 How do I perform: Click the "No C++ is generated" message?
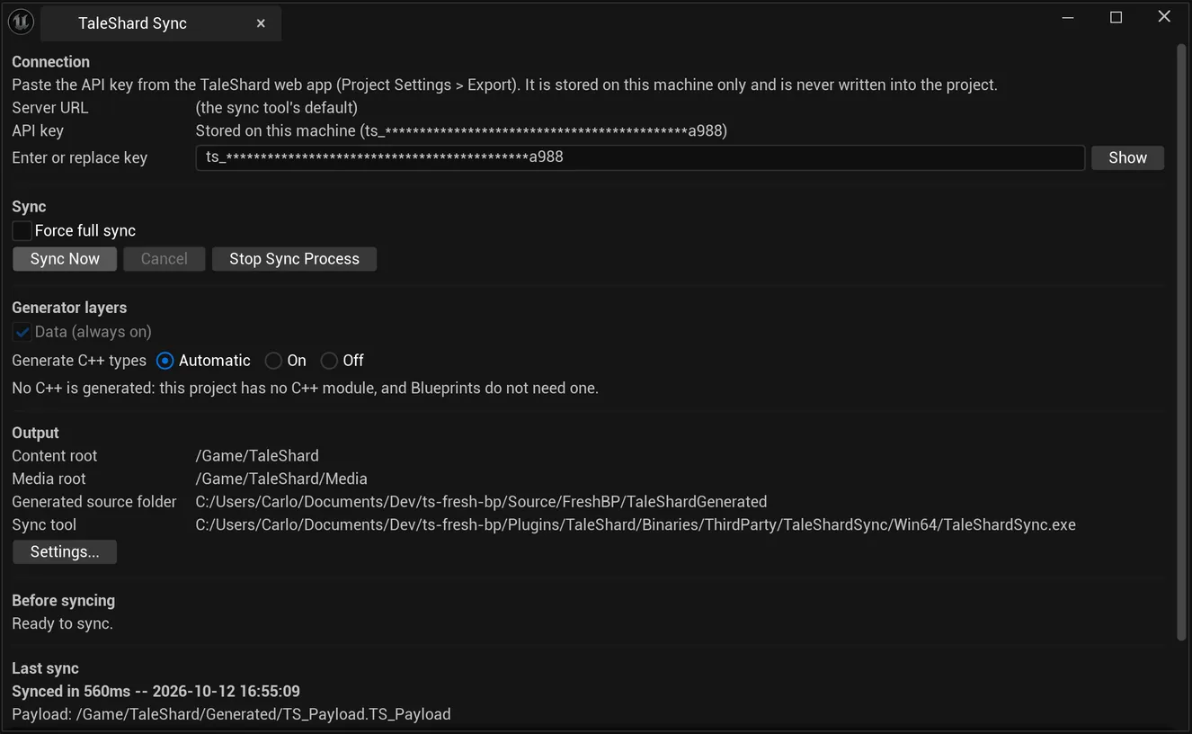coord(305,389)
